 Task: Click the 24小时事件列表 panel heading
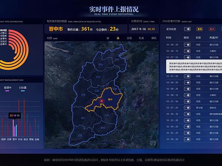pyautogui.click(x=171, y=21)
